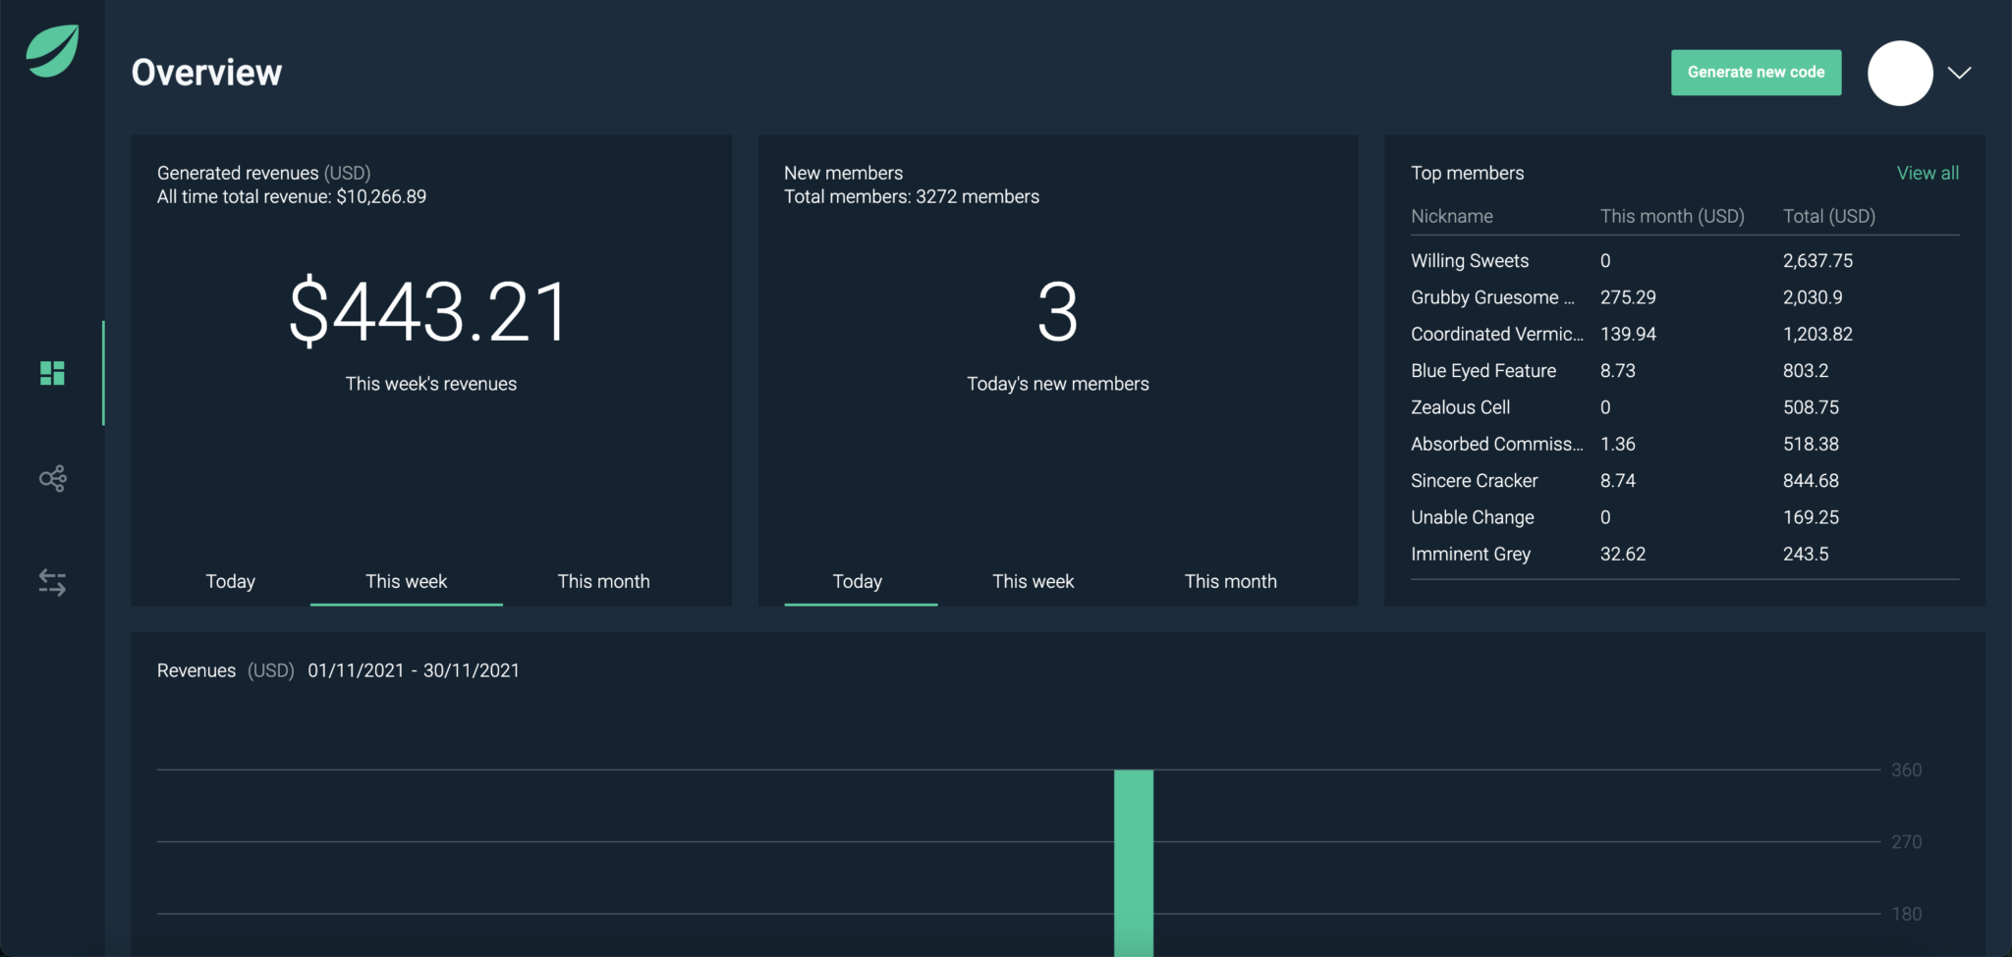Click the date range 01/11/2021 - 30/11/2021
Viewport: 2012px width, 957px height.
(x=414, y=670)
